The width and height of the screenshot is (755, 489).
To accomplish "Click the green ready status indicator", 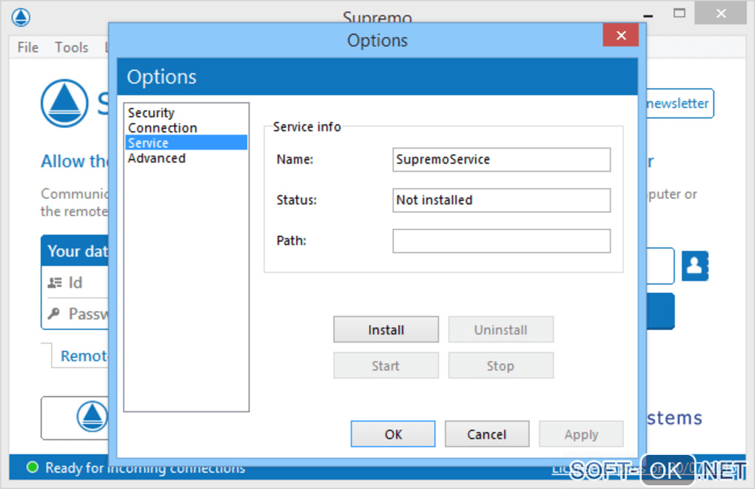I will pyautogui.click(x=33, y=467).
